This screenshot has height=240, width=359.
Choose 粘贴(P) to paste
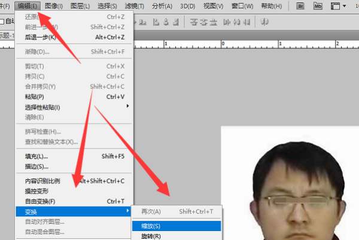(74, 97)
